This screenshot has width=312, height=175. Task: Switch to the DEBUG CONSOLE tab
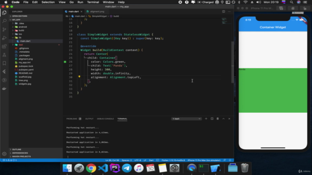[x=105, y=119]
